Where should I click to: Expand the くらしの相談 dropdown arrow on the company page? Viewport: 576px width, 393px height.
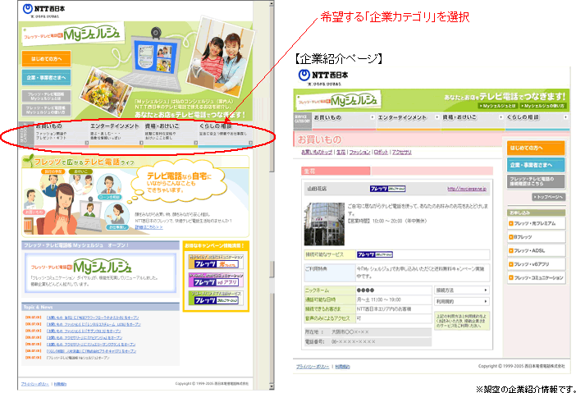[565, 117]
